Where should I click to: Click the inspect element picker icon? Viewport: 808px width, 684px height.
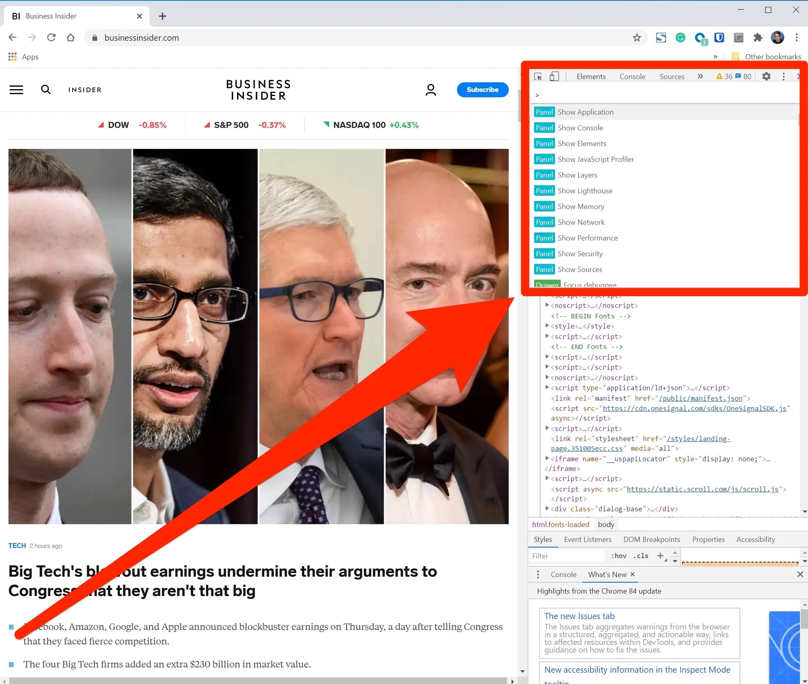pyautogui.click(x=538, y=77)
